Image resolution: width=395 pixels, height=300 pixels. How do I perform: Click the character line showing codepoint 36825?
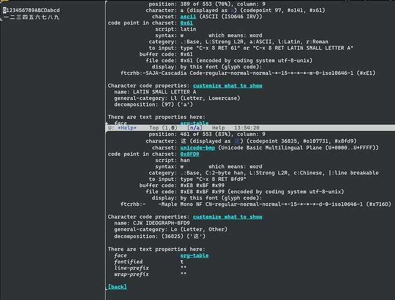(x=251, y=142)
